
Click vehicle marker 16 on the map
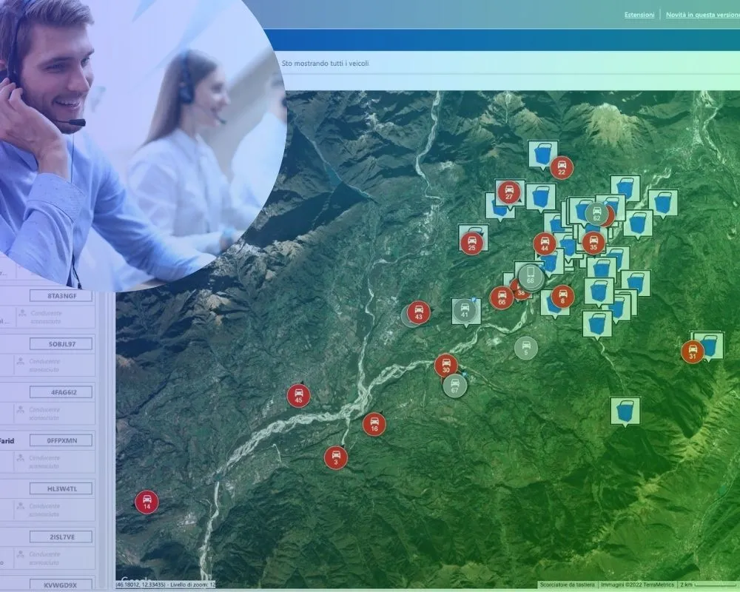point(374,424)
